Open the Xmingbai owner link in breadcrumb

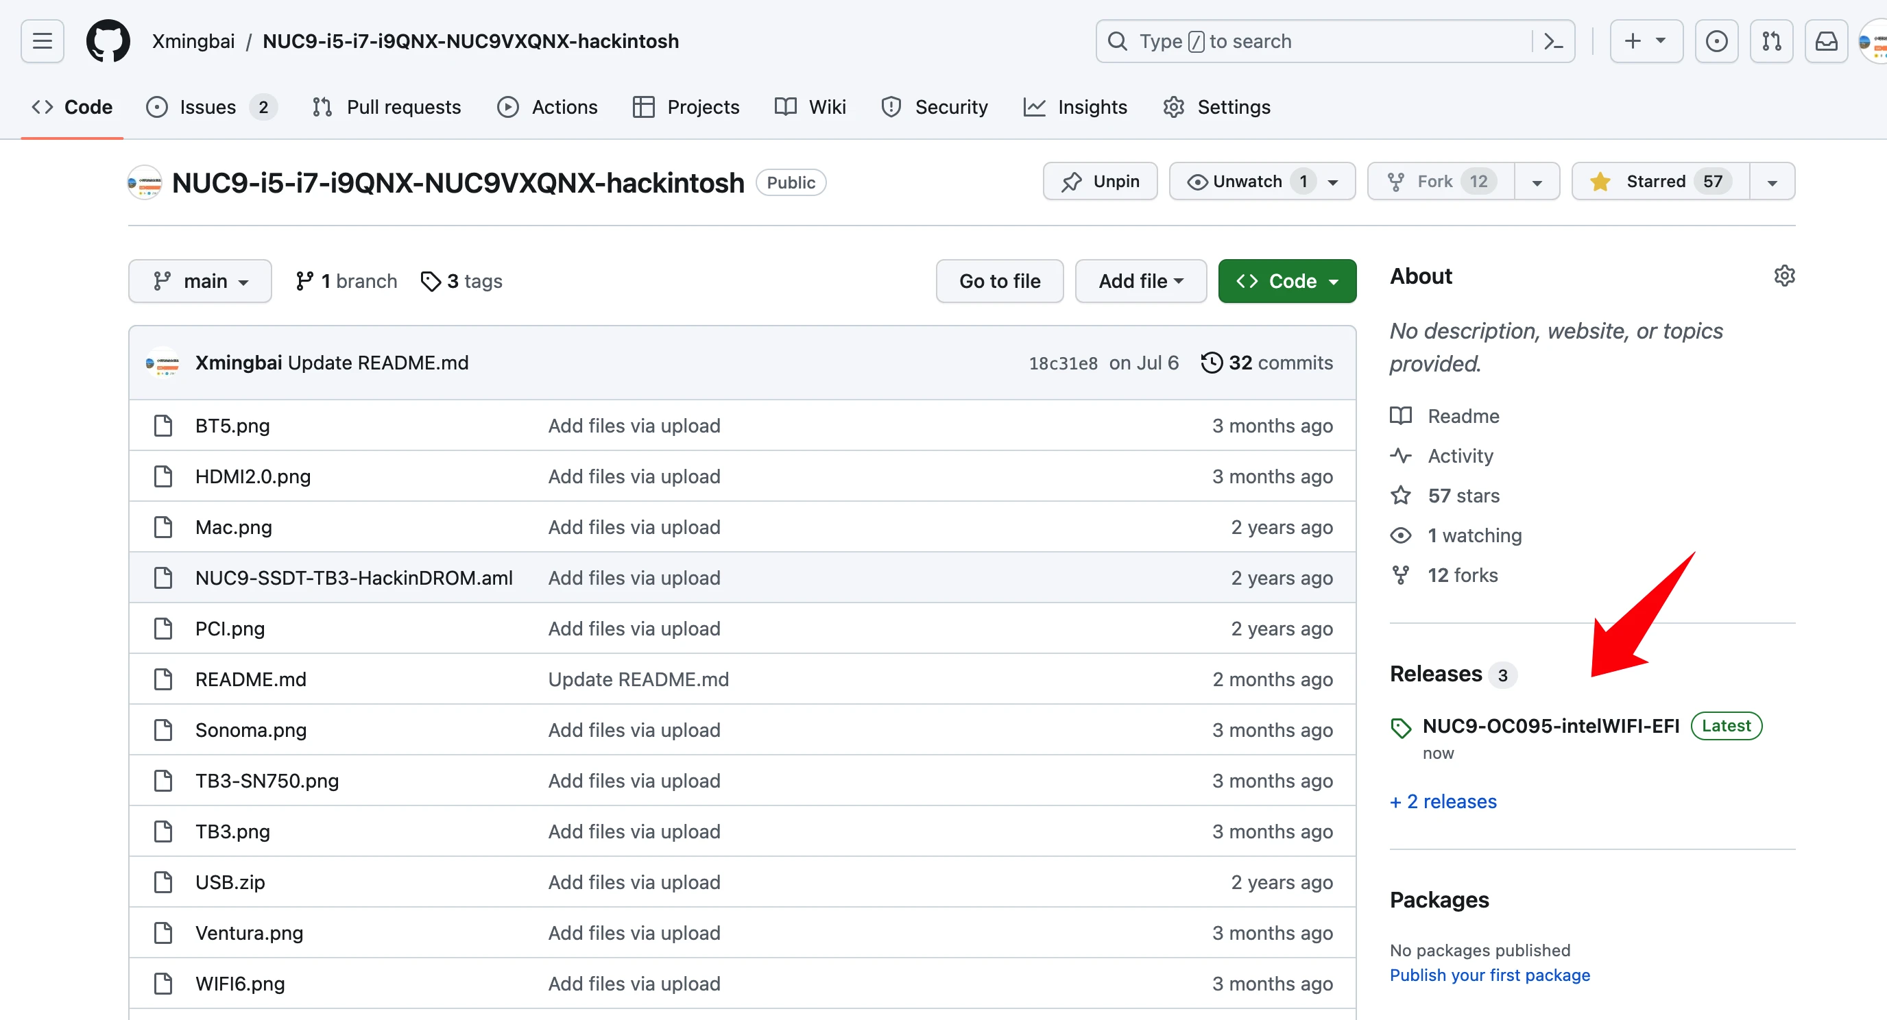[x=193, y=41]
